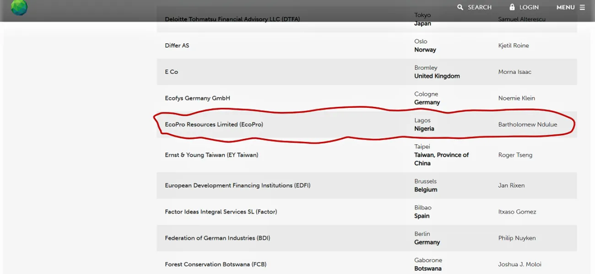Click the SEARCH menu item
The image size is (595, 274).
pyautogui.click(x=479, y=7)
